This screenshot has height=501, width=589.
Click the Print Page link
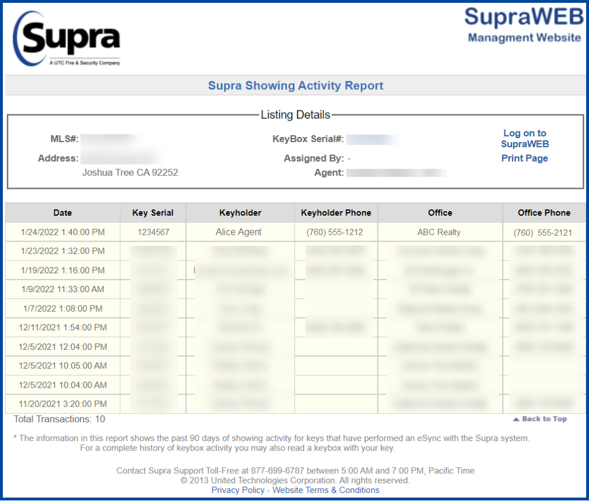(524, 158)
